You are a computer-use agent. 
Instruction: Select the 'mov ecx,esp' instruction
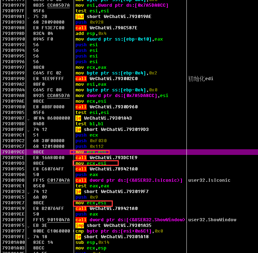point(91,248)
